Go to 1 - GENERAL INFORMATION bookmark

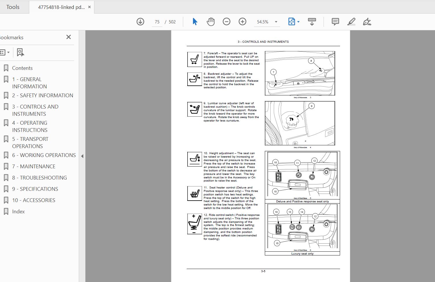click(x=29, y=83)
